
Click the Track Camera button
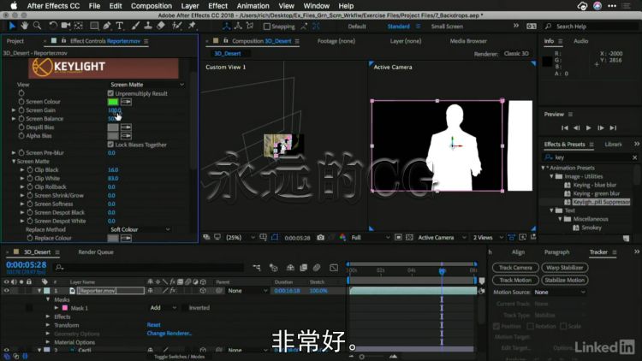[515, 268]
